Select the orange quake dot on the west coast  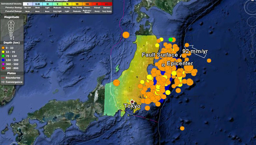tap(116, 83)
